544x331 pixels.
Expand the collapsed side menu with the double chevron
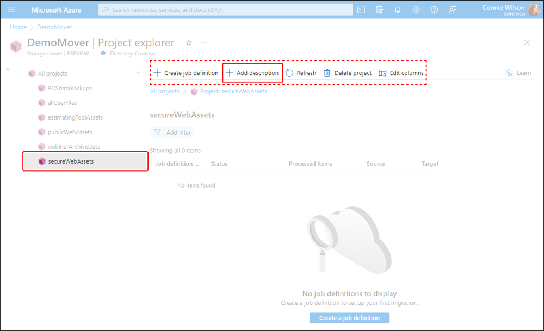(8, 70)
